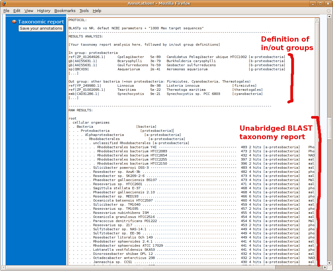Click the horizontal scrollbar right arrow
The height and width of the screenshot is (271, 333).
tap(325, 267)
